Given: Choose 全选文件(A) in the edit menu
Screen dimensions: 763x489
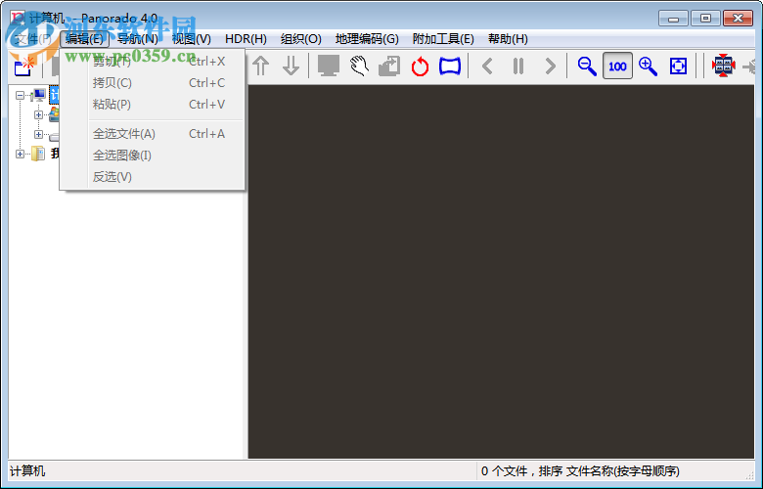Looking at the screenshot, I should pyautogui.click(x=153, y=134).
